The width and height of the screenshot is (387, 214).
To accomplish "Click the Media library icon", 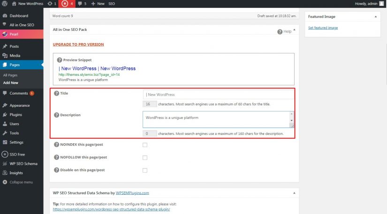I will [5, 56].
